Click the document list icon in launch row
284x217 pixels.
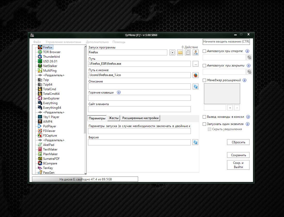[x=188, y=53]
